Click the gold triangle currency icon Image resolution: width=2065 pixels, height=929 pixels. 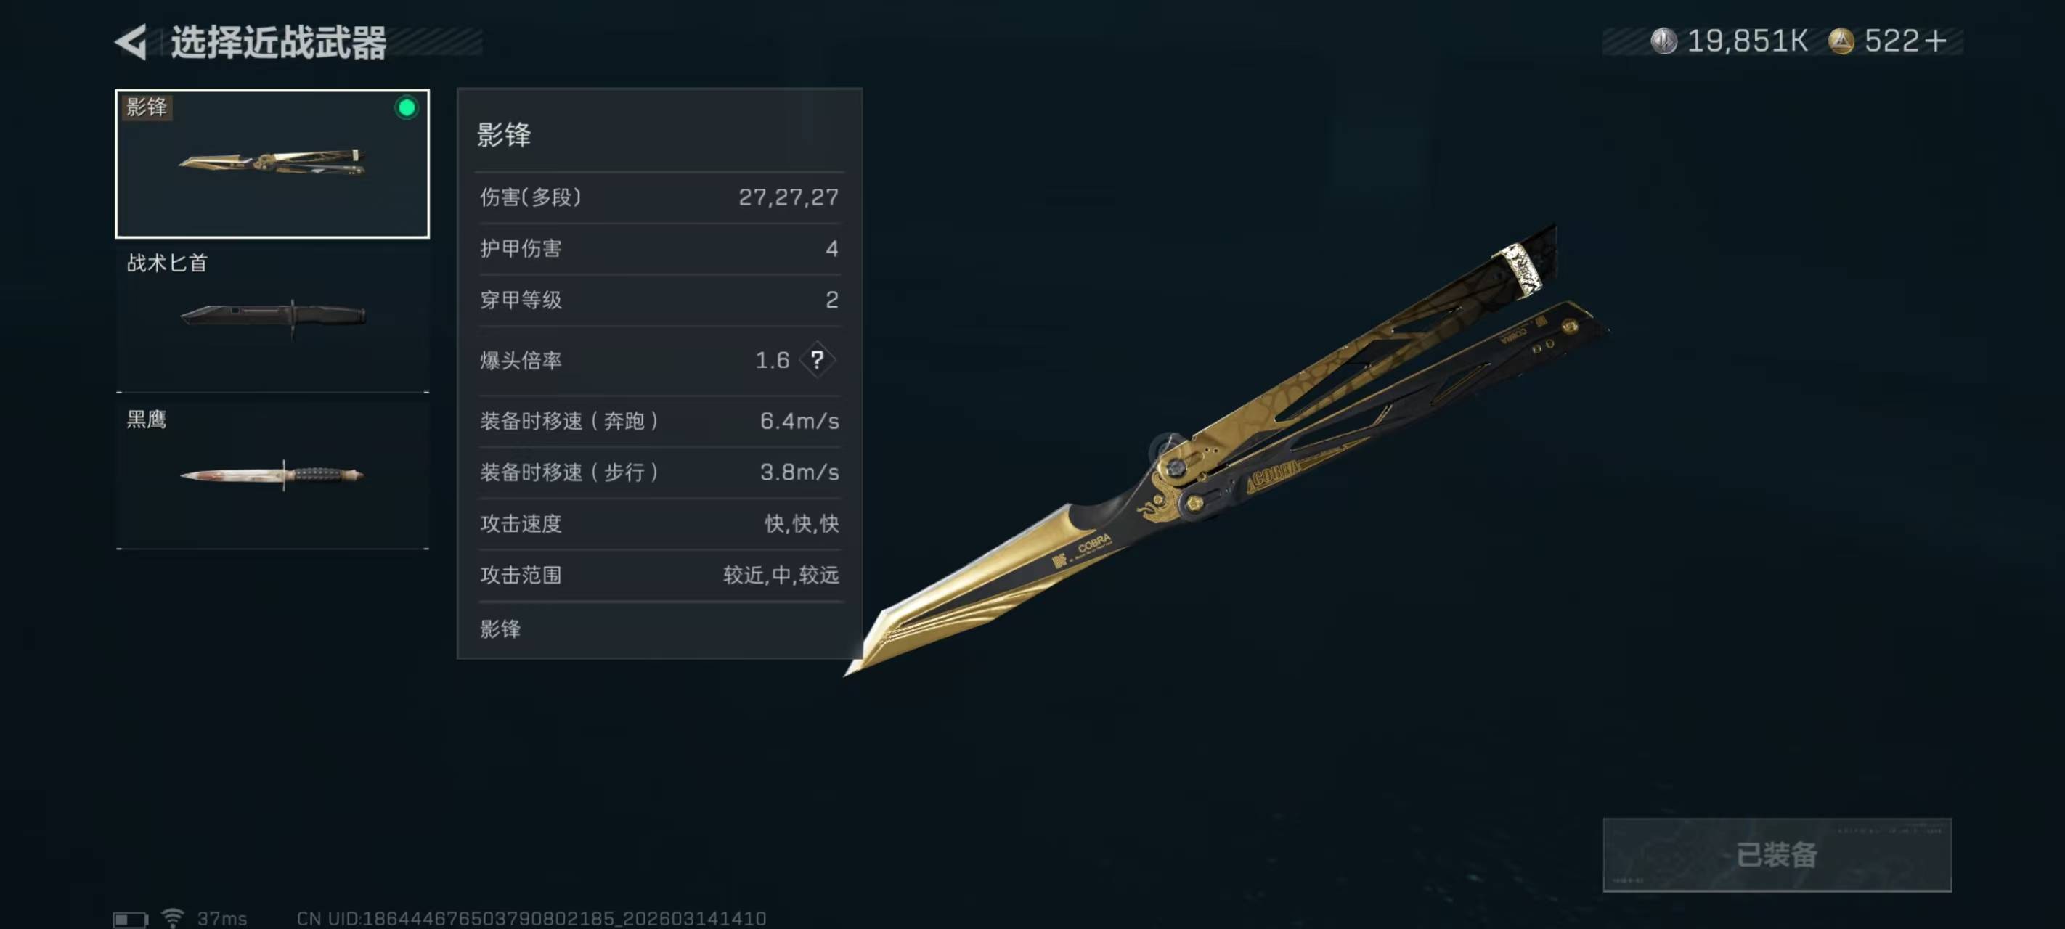tap(1841, 41)
